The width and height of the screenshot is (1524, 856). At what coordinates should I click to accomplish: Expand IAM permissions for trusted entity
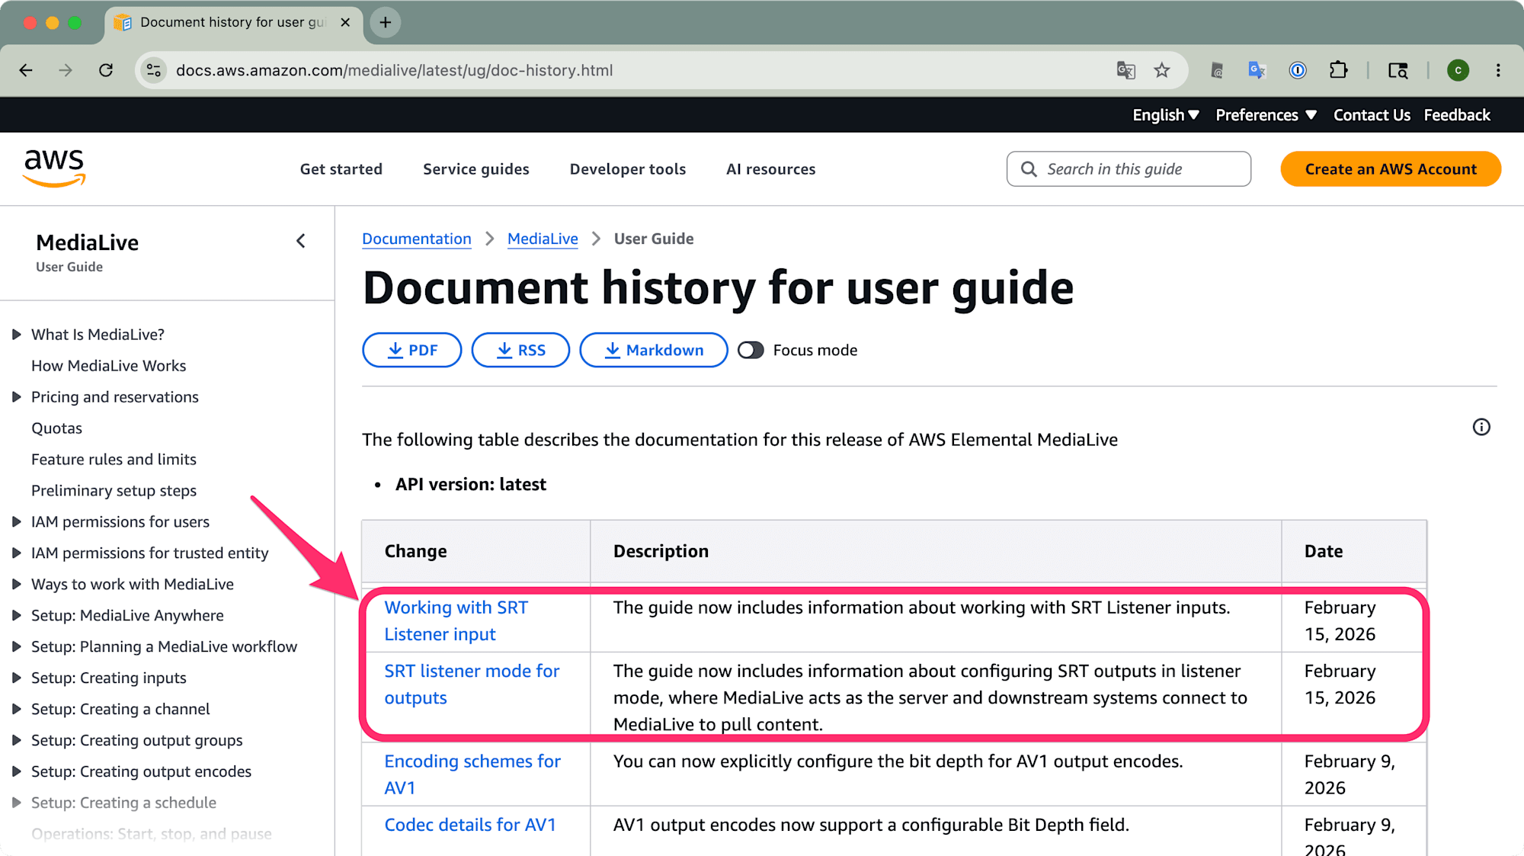coord(16,553)
